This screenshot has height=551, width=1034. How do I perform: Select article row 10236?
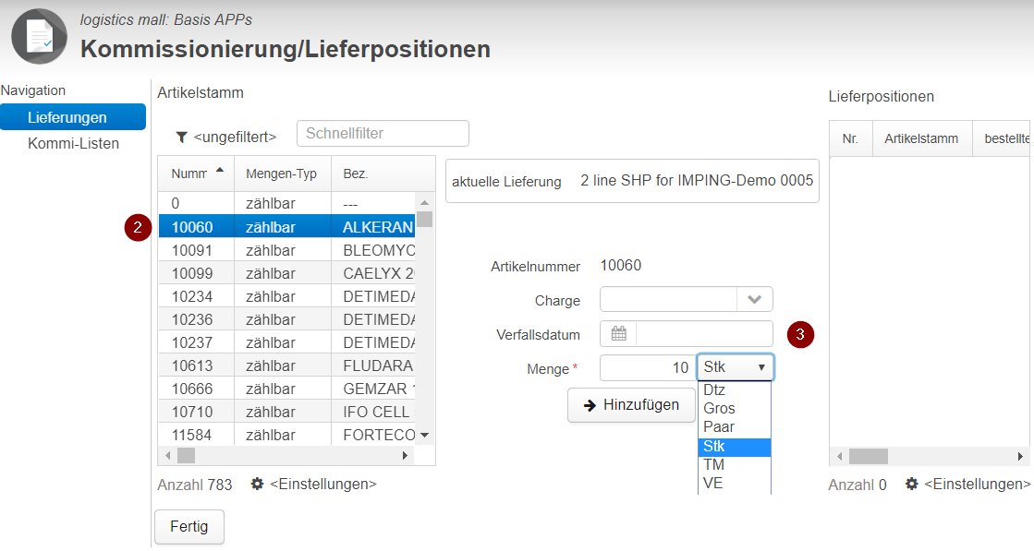click(x=286, y=319)
